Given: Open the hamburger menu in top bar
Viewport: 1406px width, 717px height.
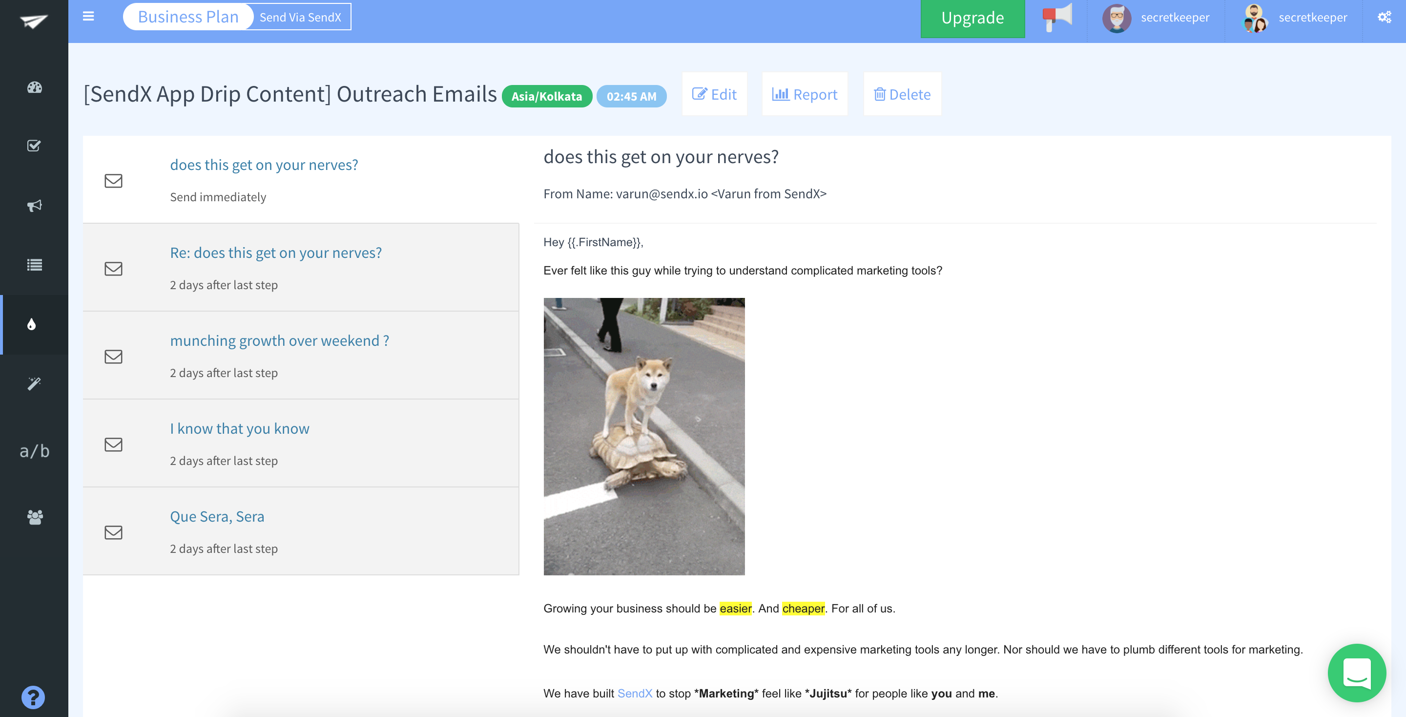Looking at the screenshot, I should tap(88, 17).
